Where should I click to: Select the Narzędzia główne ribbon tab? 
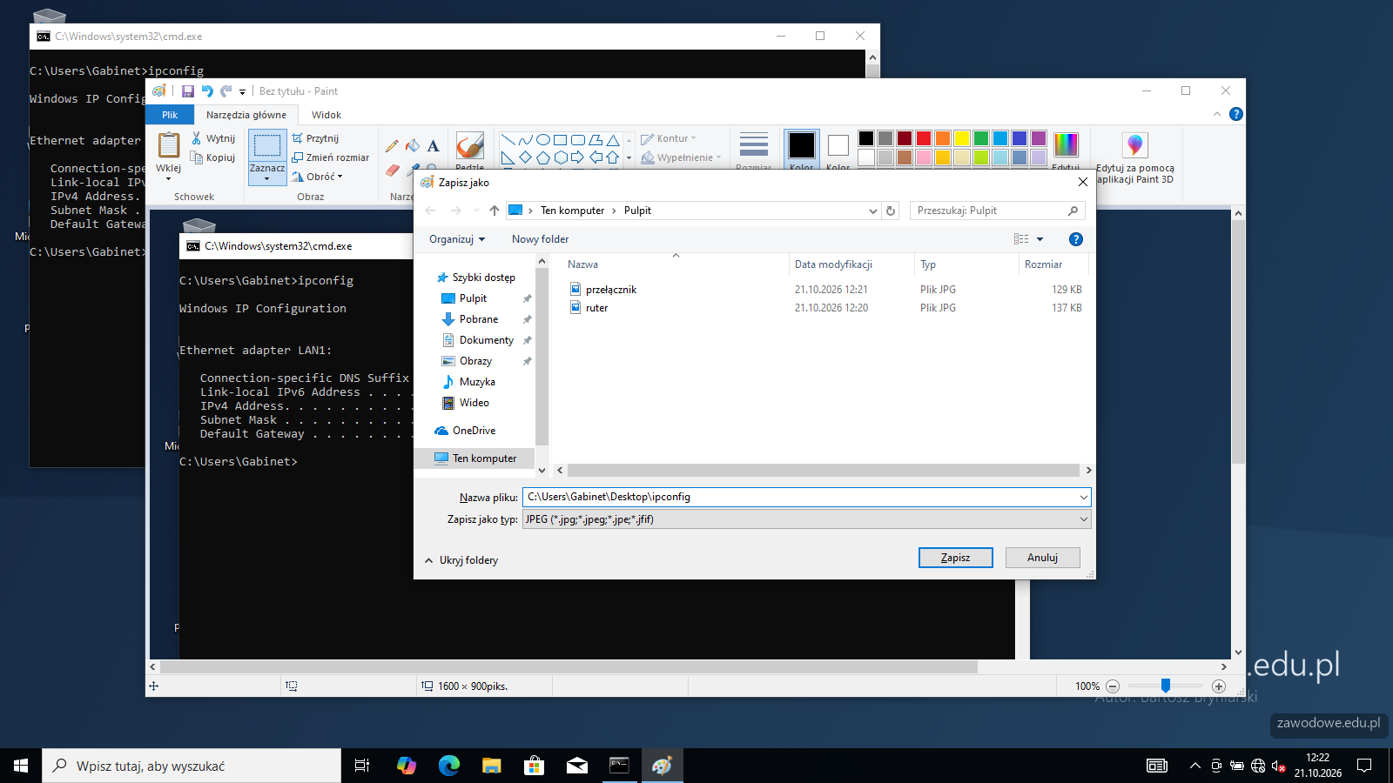pos(246,115)
